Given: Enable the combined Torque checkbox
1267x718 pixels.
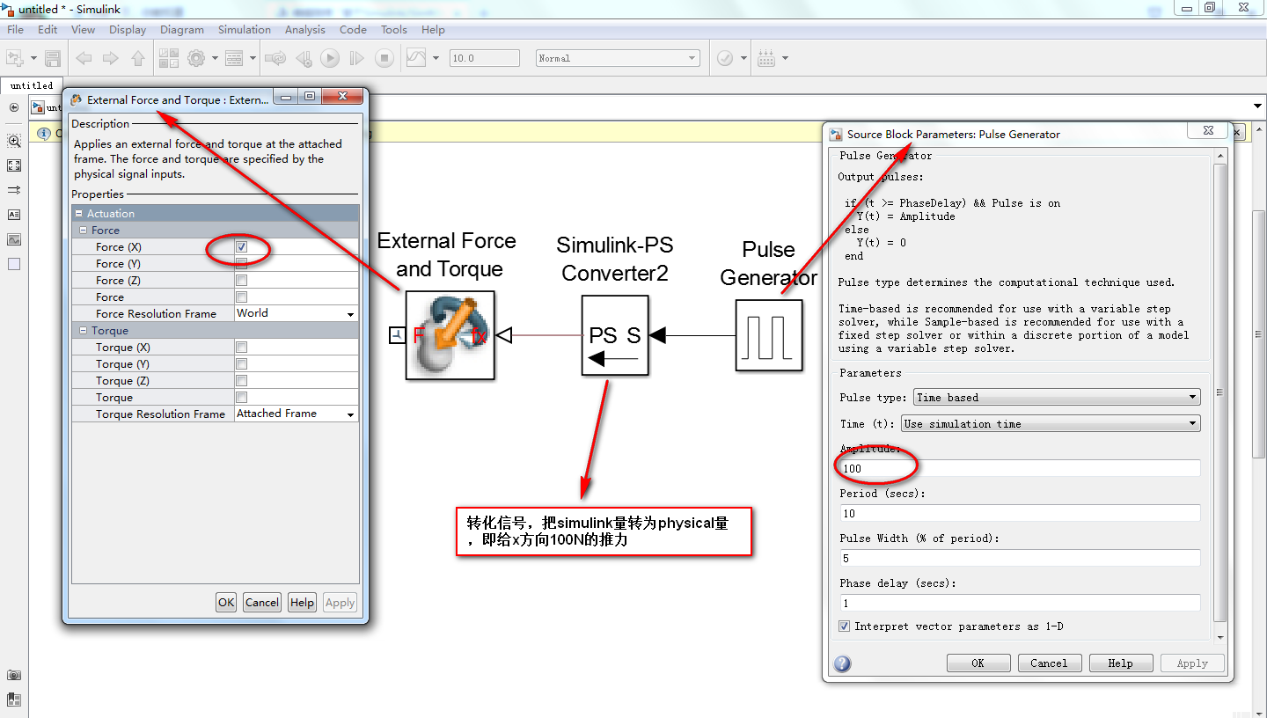Looking at the screenshot, I should click(241, 398).
